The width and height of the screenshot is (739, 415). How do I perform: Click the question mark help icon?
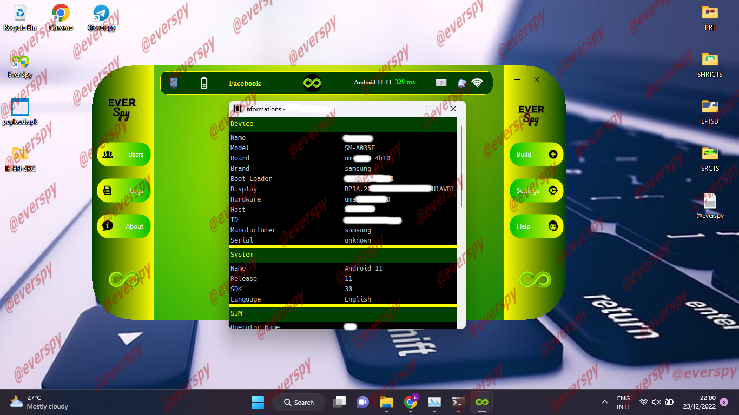(440, 82)
